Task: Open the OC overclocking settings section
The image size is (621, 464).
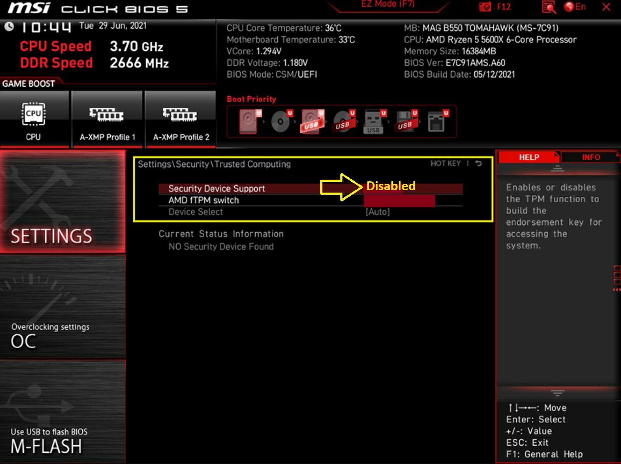Action: [x=63, y=306]
